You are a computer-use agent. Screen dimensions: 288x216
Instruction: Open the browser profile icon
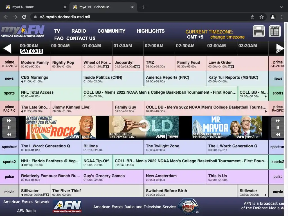[273, 17]
